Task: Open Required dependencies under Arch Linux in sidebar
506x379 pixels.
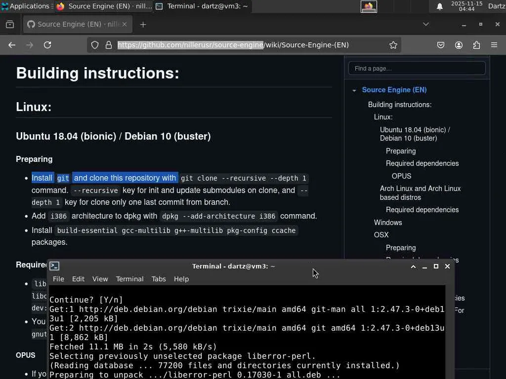Action: pos(422,210)
